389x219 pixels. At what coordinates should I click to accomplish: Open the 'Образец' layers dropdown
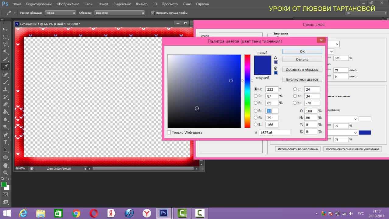(x=120, y=13)
